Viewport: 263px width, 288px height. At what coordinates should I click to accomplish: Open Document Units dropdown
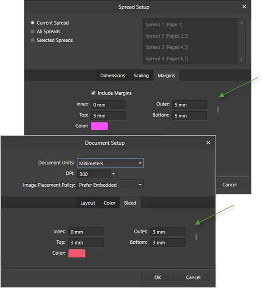coord(110,163)
